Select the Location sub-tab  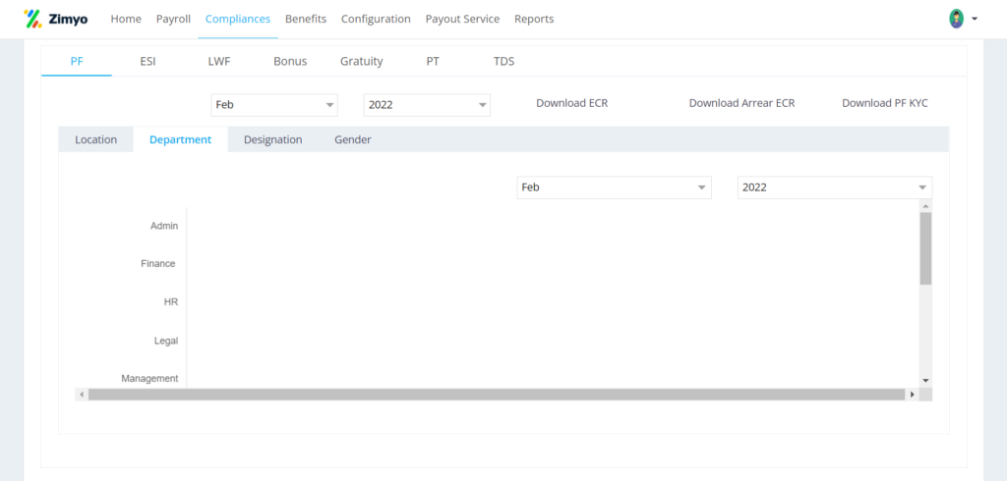pos(95,139)
